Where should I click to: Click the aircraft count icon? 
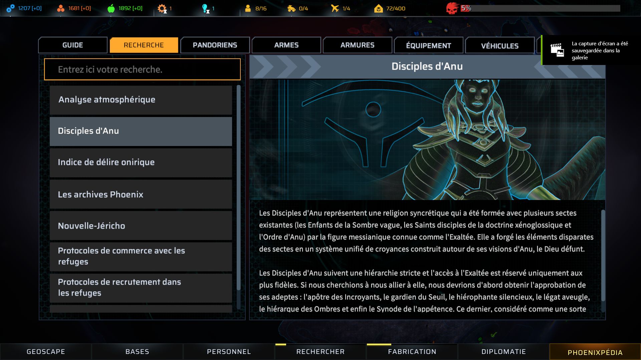pos(335,8)
